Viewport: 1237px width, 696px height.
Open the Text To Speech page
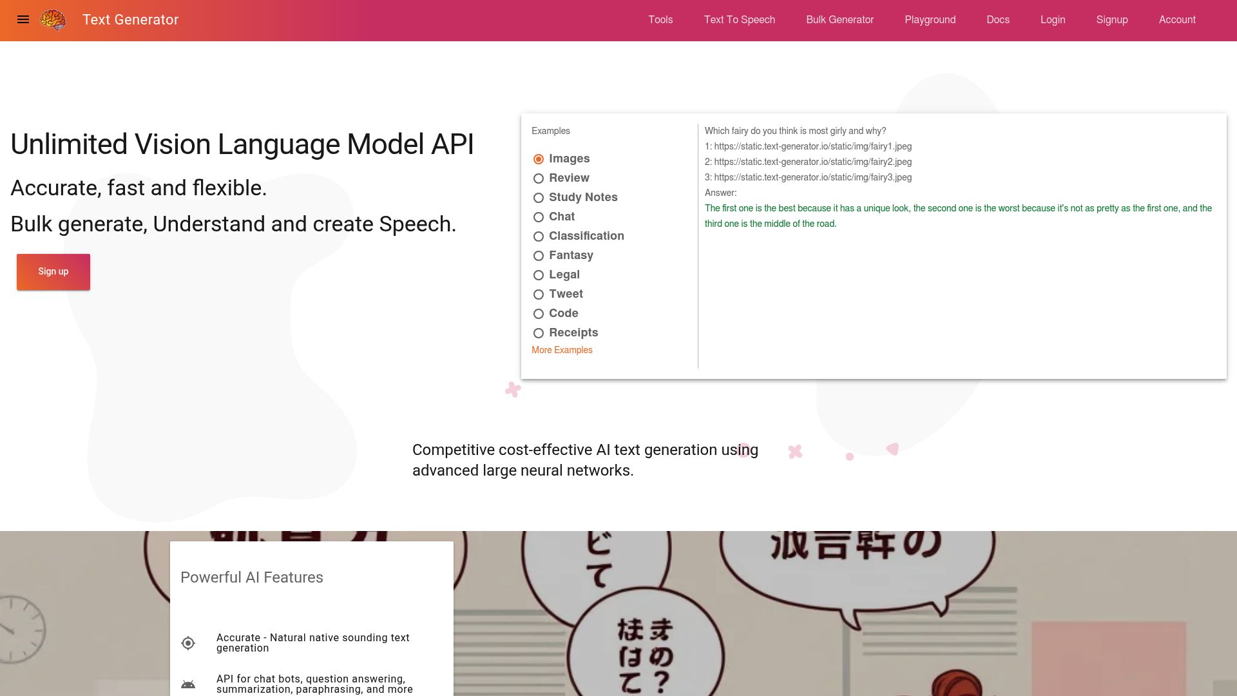tap(739, 20)
